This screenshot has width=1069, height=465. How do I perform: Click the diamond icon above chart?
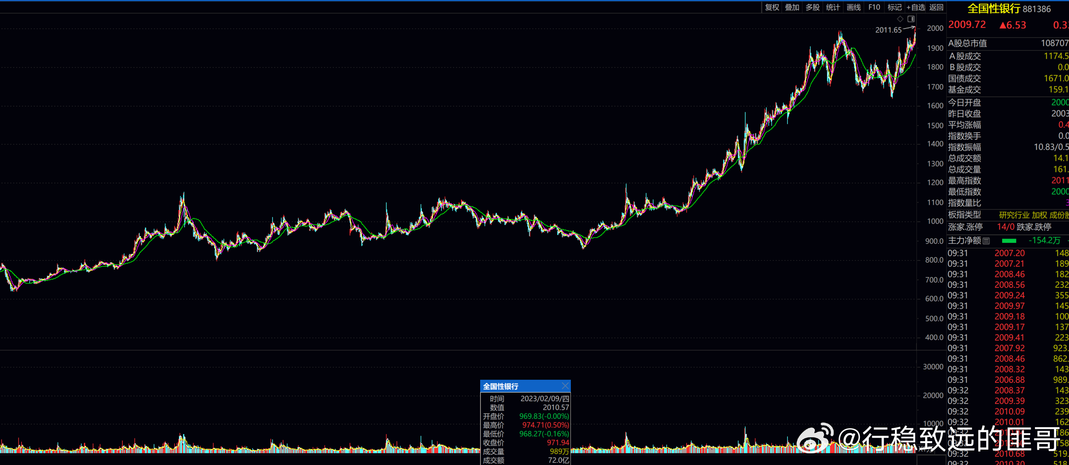[900, 19]
